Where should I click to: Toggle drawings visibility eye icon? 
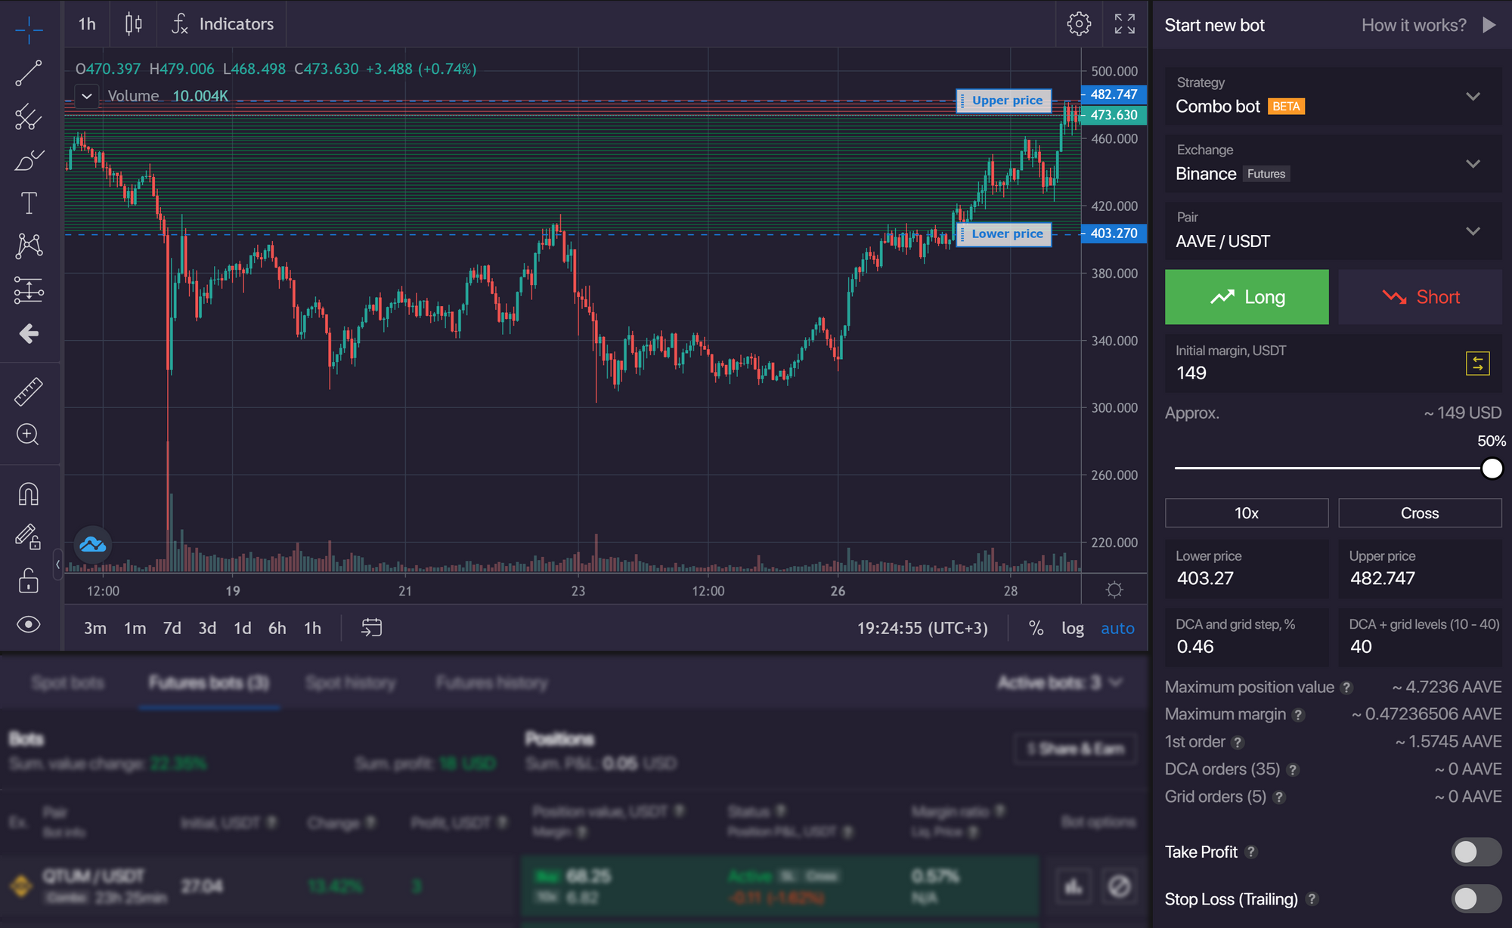click(29, 624)
